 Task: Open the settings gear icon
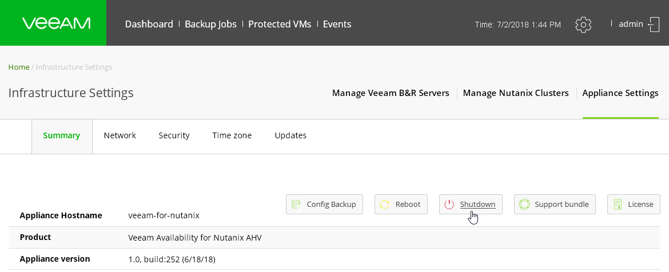pos(583,25)
